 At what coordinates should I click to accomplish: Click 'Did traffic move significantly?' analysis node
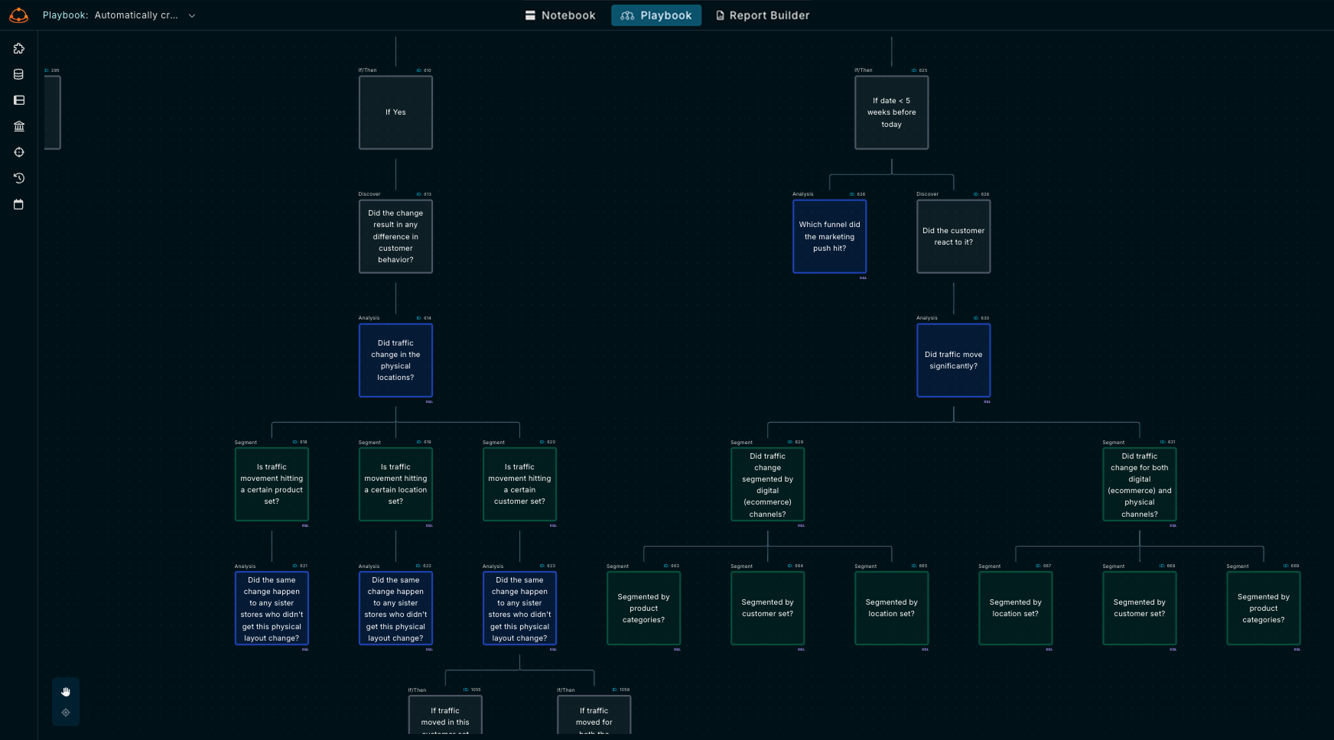tap(953, 360)
